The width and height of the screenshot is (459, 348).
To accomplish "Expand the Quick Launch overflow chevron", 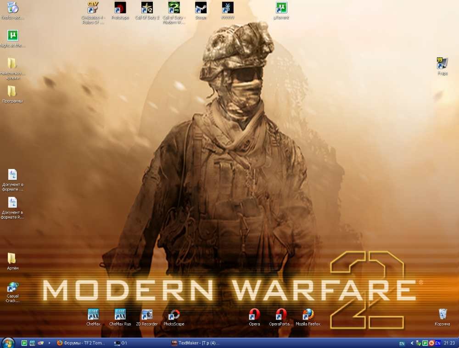I will (49, 343).
